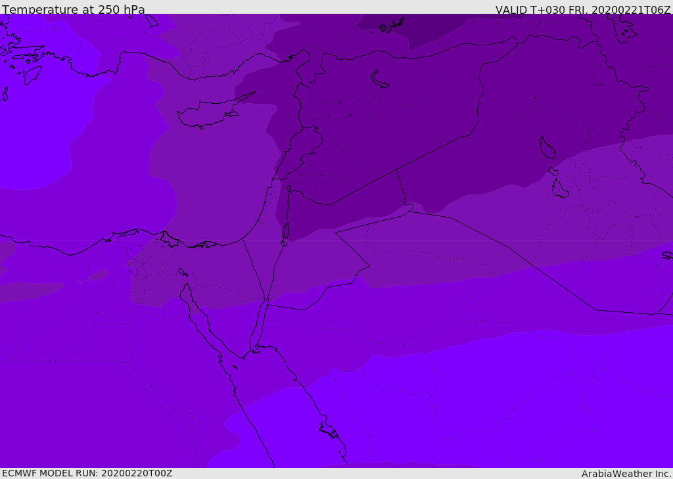Click the Sea of Galilee outline

click(x=289, y=189)
